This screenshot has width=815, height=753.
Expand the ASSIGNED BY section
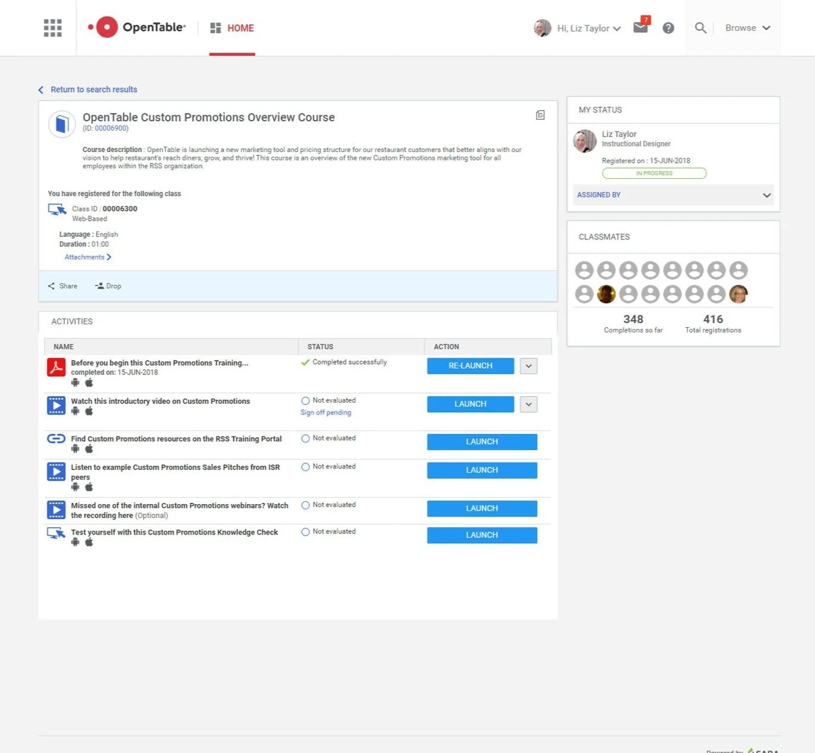[673, 195]
